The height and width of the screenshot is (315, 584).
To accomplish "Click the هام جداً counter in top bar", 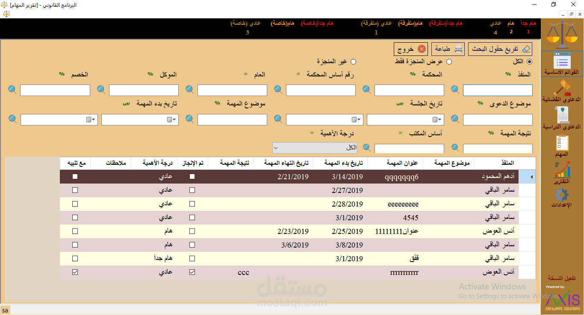I will (528, 27).
